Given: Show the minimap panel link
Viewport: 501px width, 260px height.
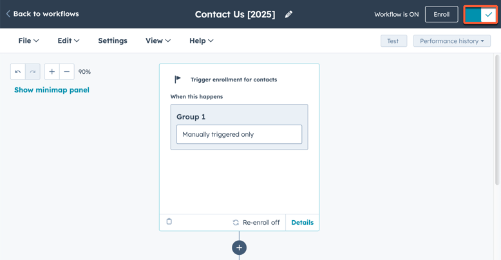Looking at the screenshot, I should pos(52,90).
